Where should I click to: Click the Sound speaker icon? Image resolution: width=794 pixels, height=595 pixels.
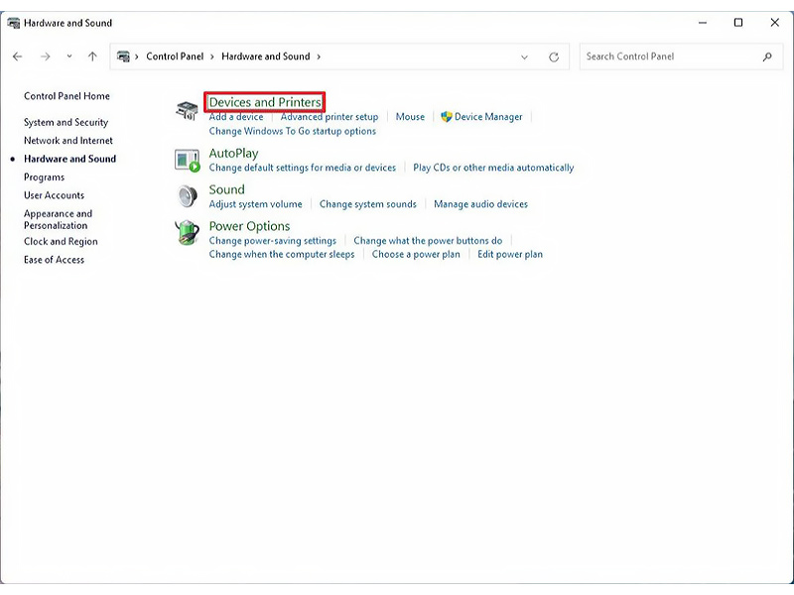(187, 196)
